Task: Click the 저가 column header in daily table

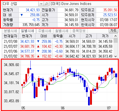Action: click(105, 36)
